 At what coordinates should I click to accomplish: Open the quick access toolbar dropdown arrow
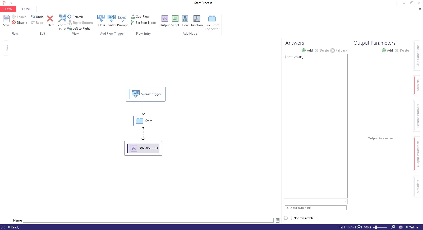coord(11,3)
